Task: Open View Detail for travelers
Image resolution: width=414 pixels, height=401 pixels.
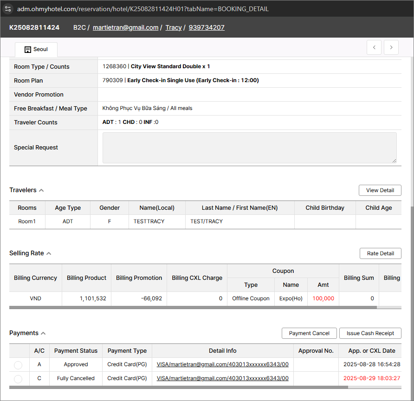Action: (380, 190)
